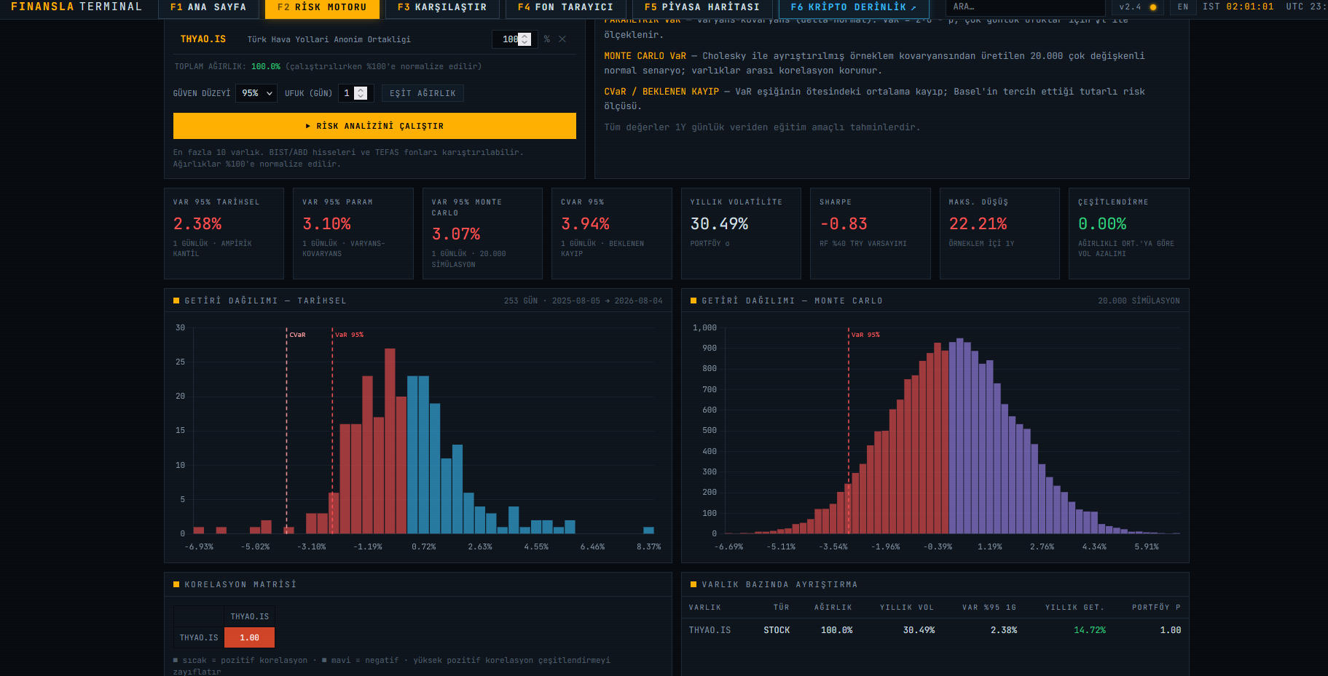The height and width of the screenshot is (676, 1328).
Task: Click the correlation matrix 1.00 cell
Action: point(249,637)
